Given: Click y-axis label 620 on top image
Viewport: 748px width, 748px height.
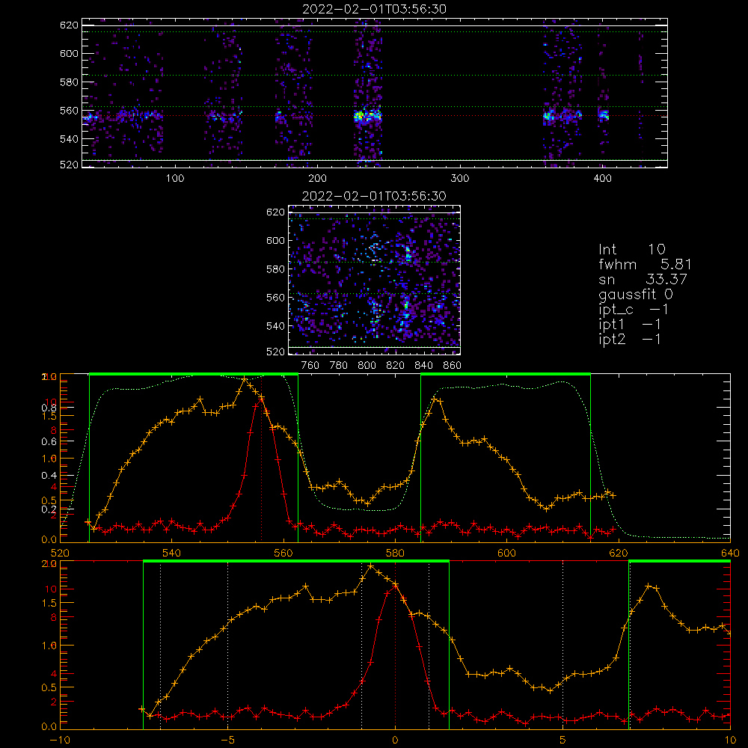Looking at the screenshot, I should click(x=69, y=25).
